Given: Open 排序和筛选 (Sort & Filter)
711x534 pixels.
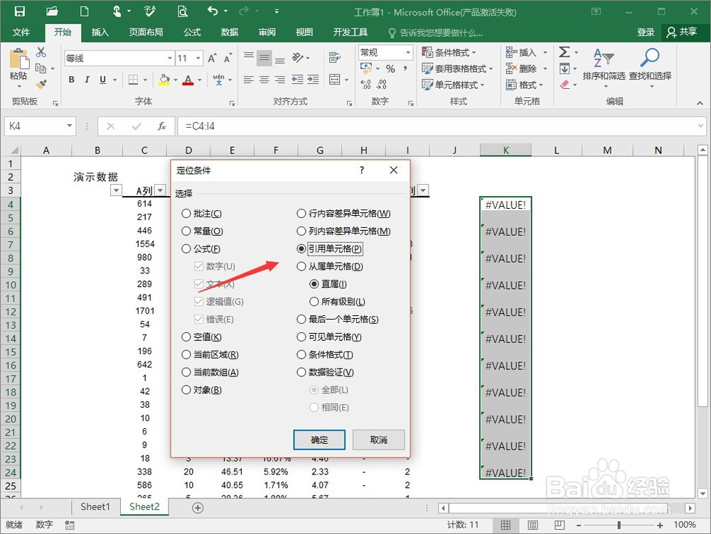Looking at the screenshot, I should click(x=604, y=68).
